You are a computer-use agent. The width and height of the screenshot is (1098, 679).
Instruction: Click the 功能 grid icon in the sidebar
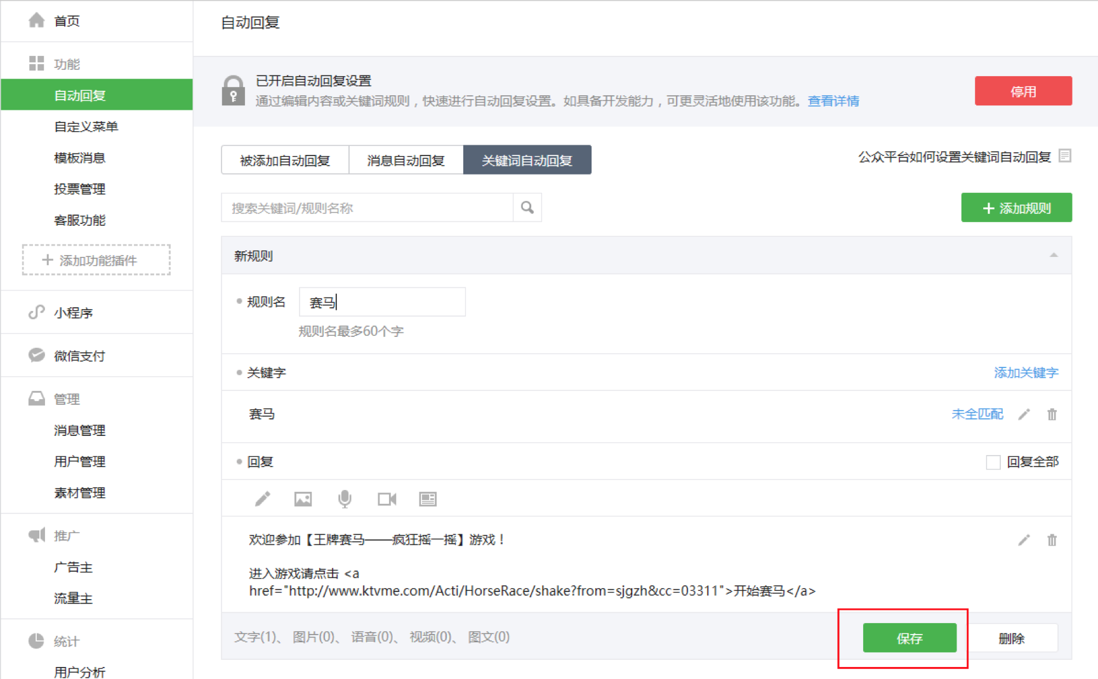37,63
